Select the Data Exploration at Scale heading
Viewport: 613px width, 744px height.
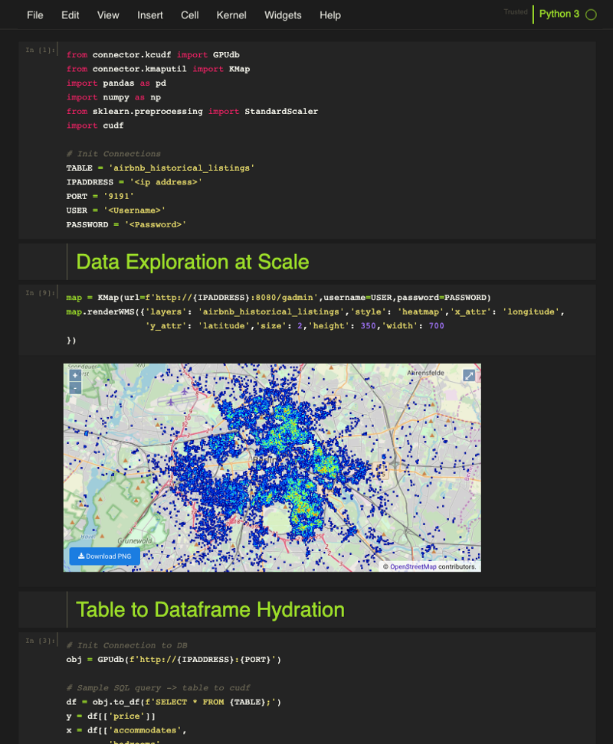(192, 262)
